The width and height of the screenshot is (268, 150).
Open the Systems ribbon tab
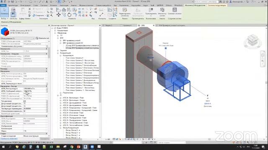(x=44, y=5)
